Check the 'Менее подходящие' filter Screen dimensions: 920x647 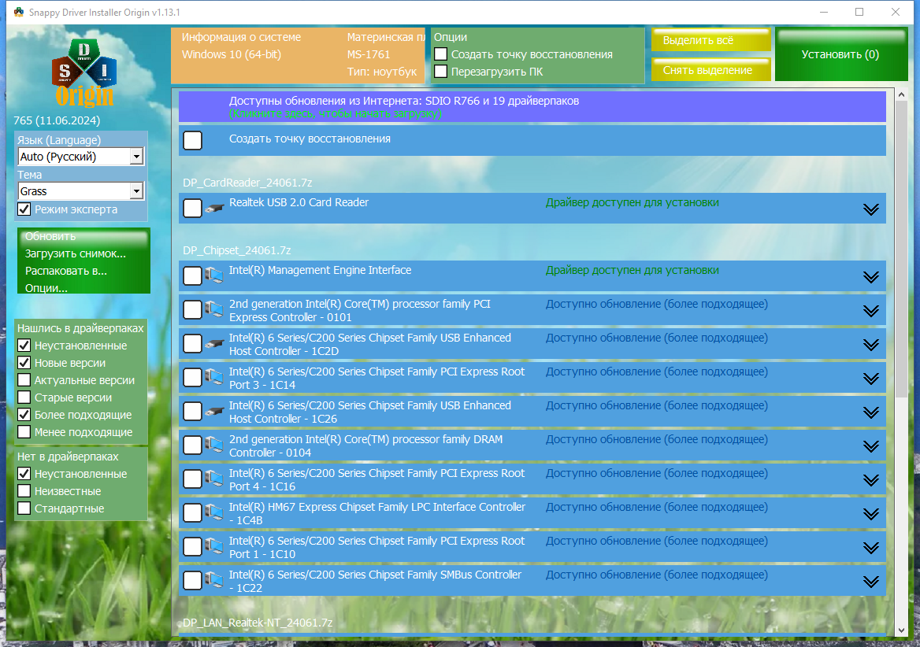24,432
